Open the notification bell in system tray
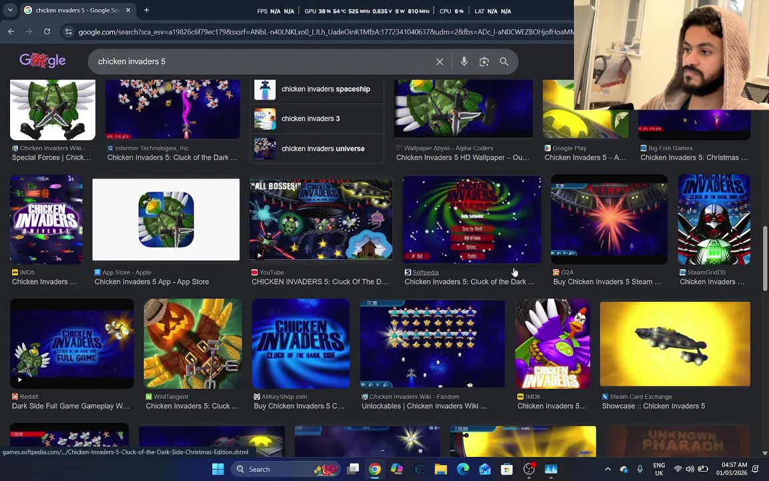Viewport: 769px width, 481px height. (x=756, y=469)
